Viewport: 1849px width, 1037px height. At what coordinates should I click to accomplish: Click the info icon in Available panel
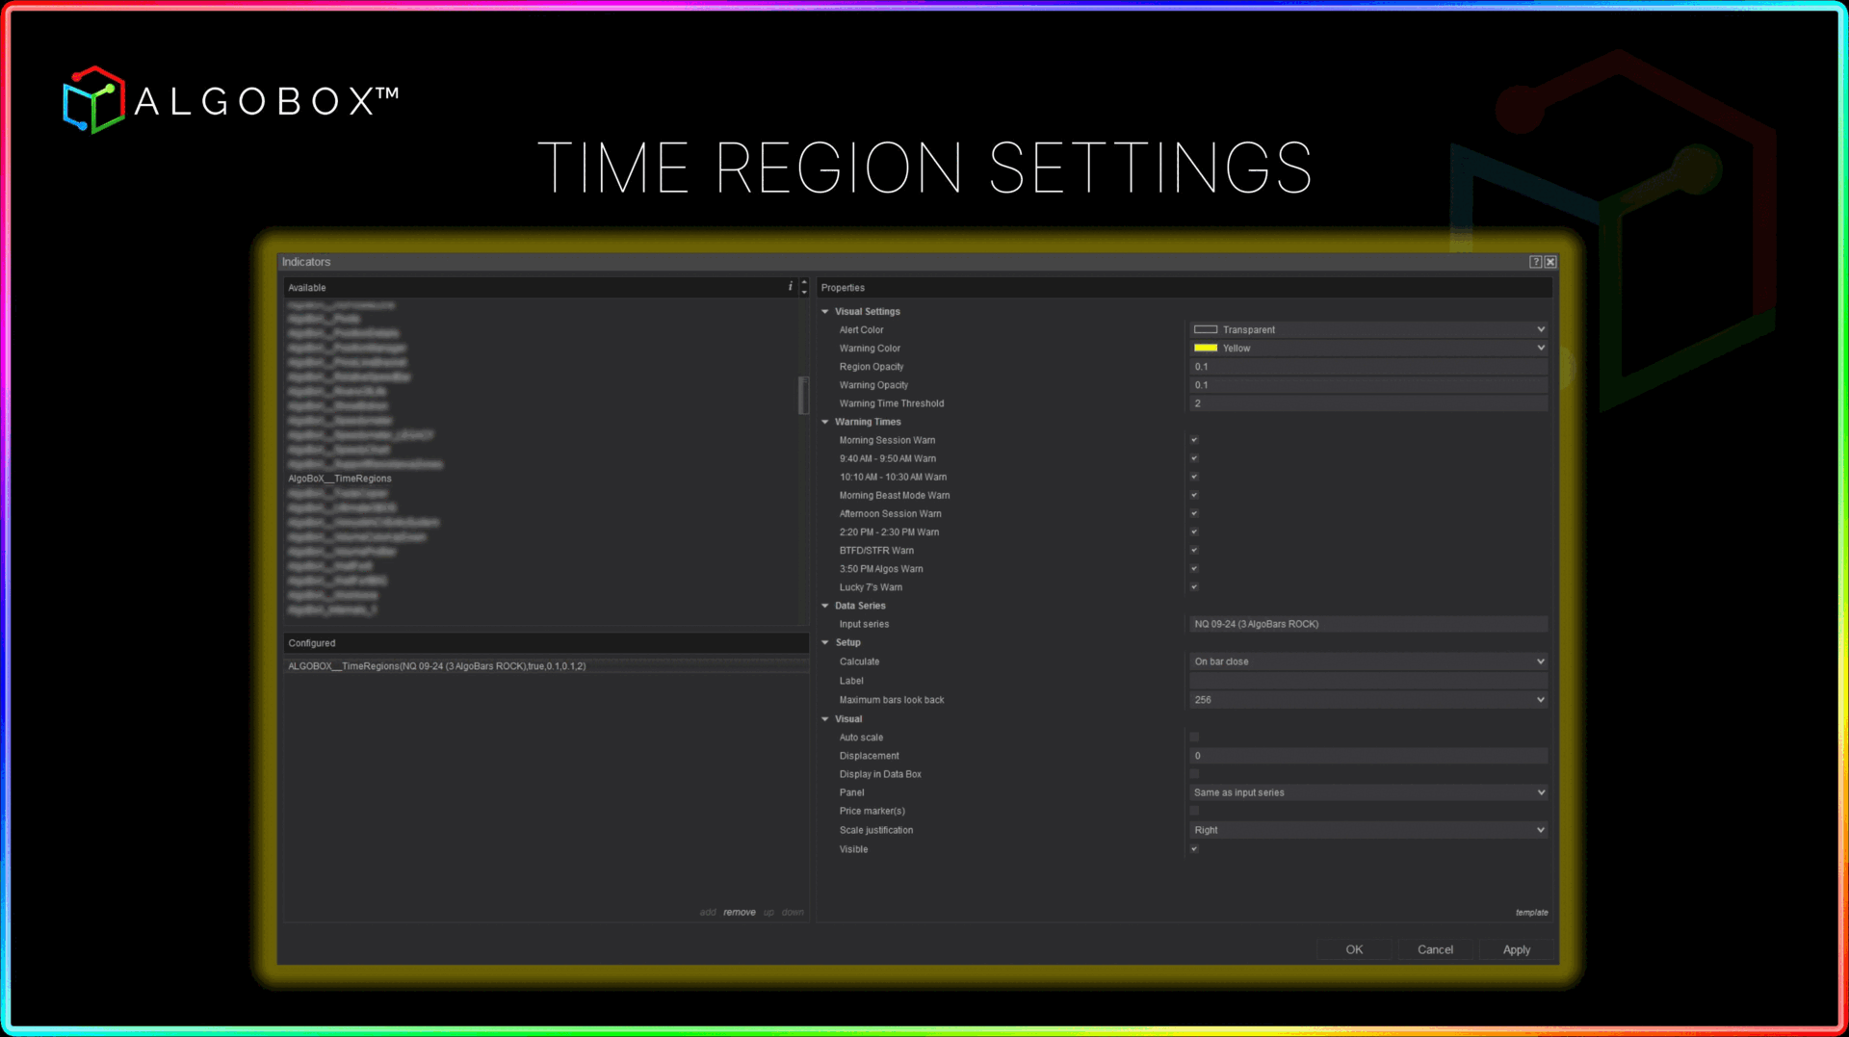click(x=791, y=287)
